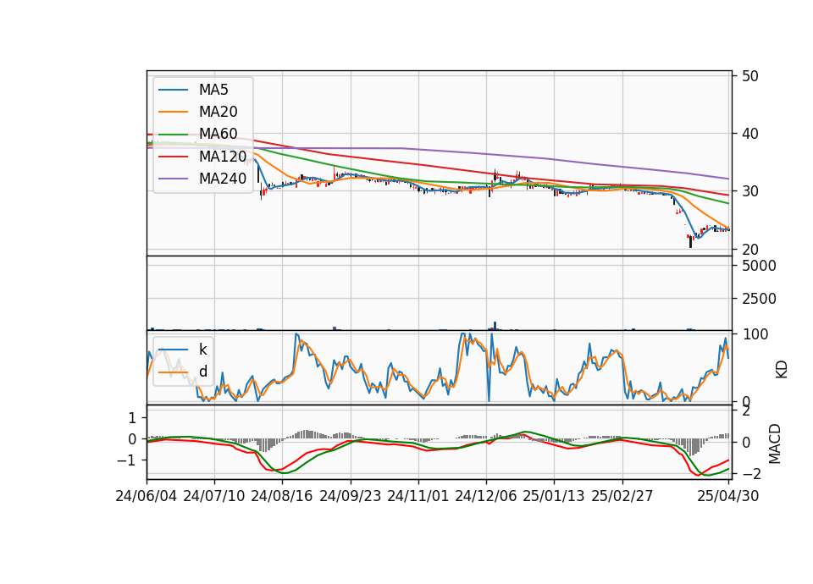The width and height of the screenshot is (813, 584).
Task: Click the price axis value 20
Action: pos(750,249)
